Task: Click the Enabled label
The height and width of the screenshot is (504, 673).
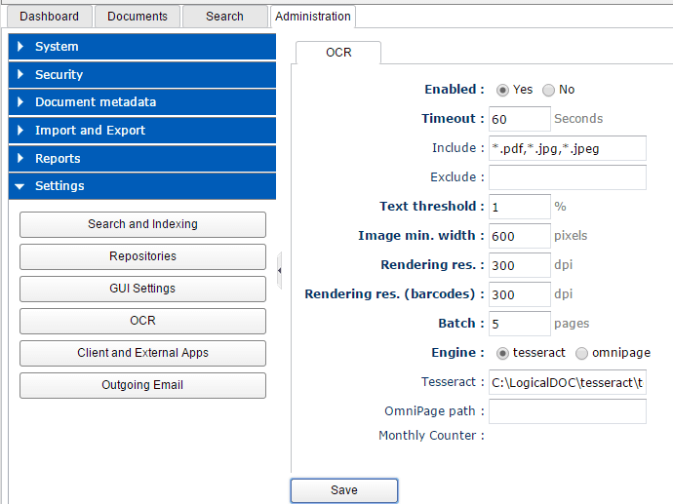Action: coord(455,90)
